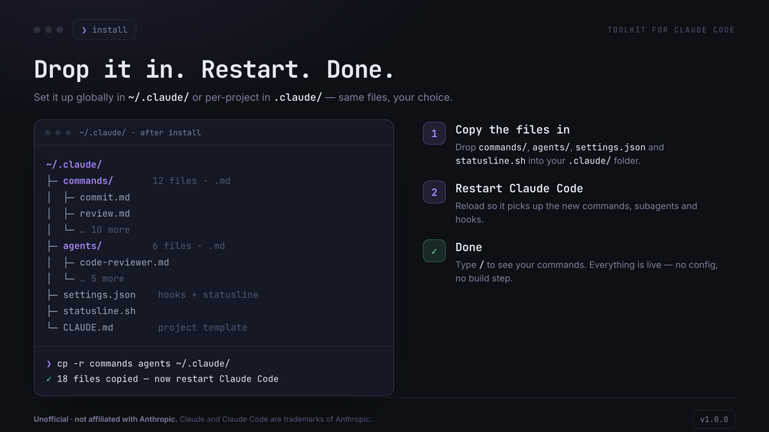769x432 pixels.
Task: Click the install prompt chevron icon
Action: coord(84,30)
